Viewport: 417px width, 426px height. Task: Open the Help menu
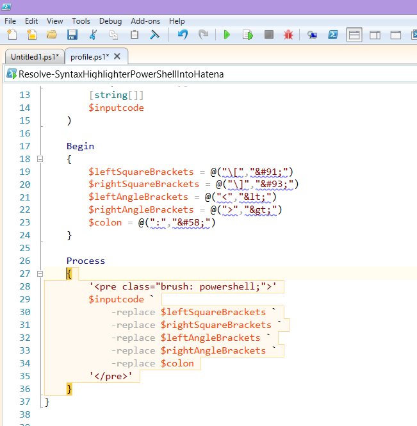point(177,21)
